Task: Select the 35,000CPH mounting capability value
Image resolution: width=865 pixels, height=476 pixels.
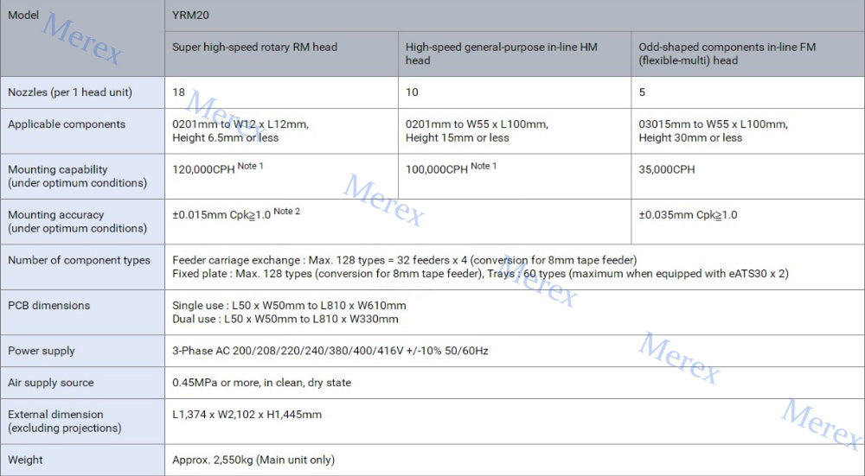Action: [x=667, y=169]
